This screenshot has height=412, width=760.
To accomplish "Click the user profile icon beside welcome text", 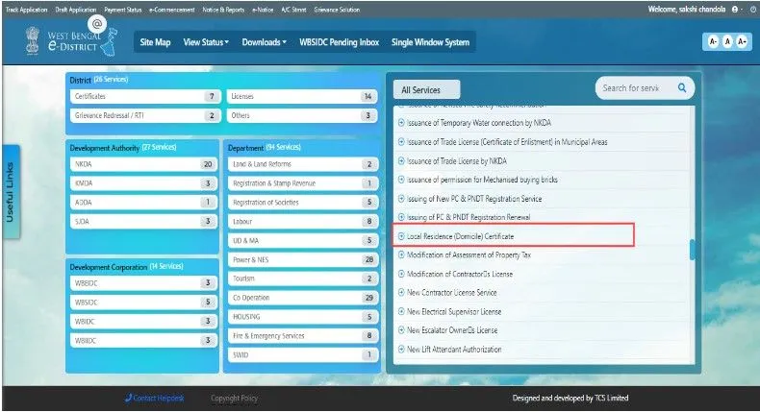I will coord(735,8).
